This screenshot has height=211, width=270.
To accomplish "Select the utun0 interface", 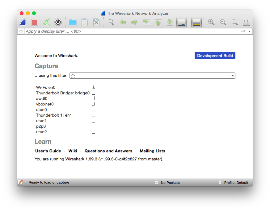I will (x=41, y=110).
